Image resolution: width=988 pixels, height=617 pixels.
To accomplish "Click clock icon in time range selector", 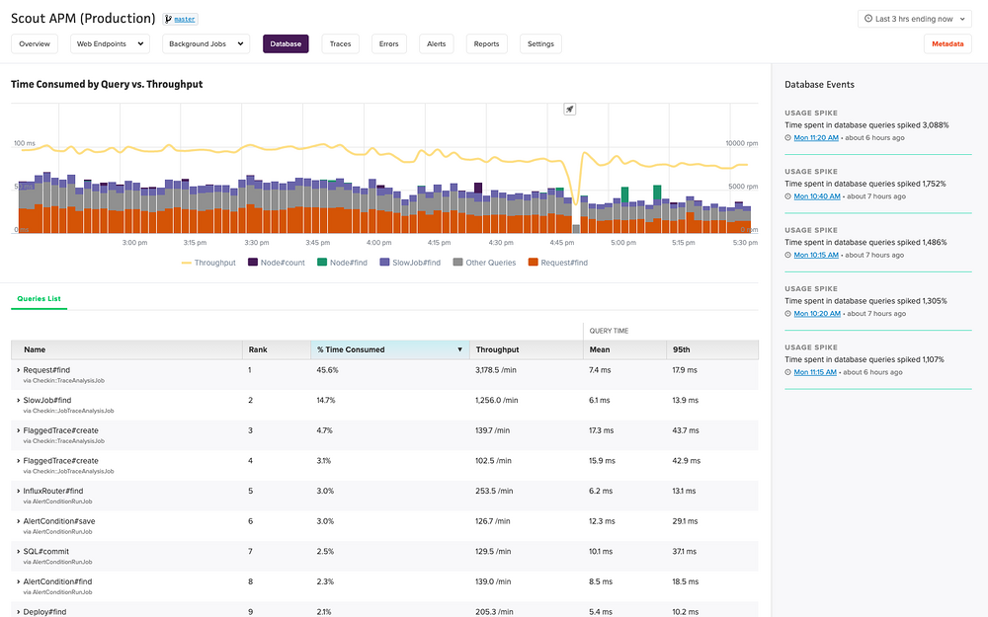I will point(868,19).
